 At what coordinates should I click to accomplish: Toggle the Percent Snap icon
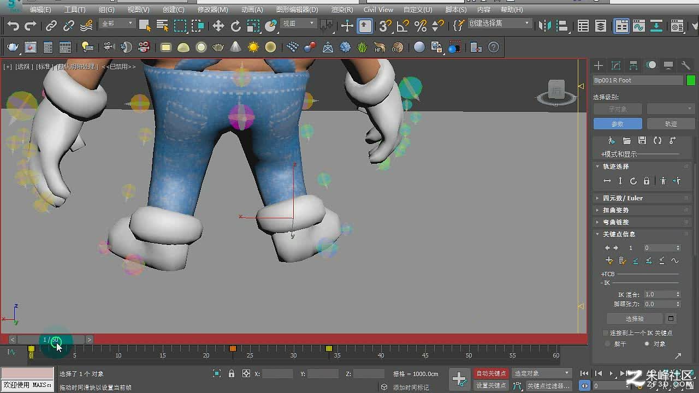[x=420, y=26]
